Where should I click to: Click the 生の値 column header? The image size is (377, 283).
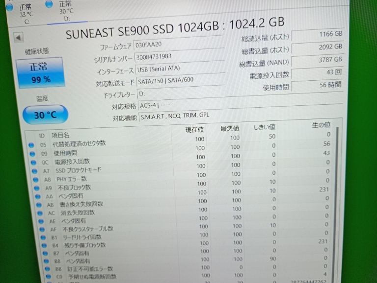(321, 125)
